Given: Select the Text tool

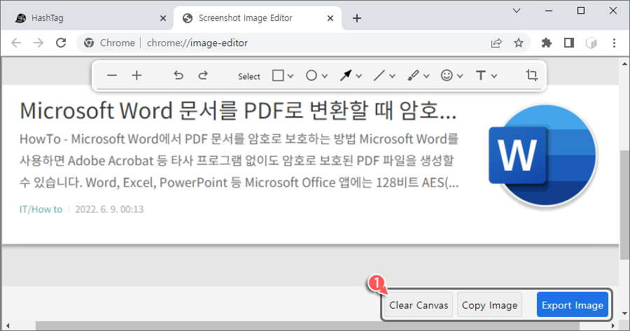Looking at the screenshot, I should pyautogui.click(x=481, y=76).
